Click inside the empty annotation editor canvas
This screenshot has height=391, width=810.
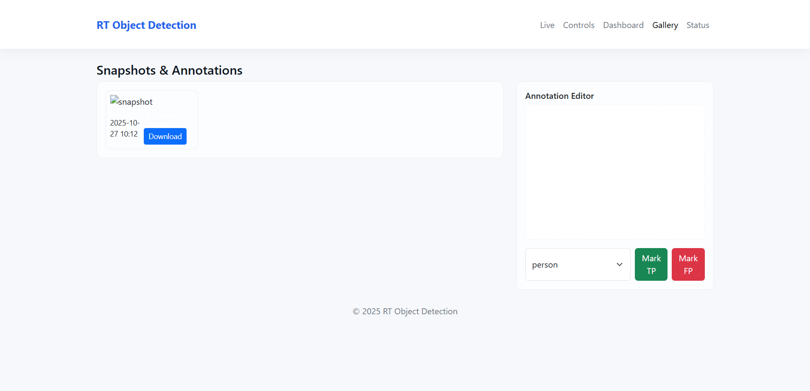(614, 172)
